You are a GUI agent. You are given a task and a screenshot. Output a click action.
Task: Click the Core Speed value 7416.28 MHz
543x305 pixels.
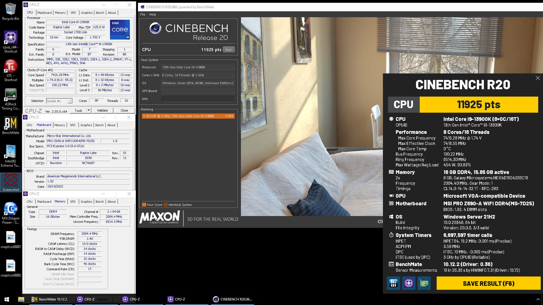[x=60, y=75]
